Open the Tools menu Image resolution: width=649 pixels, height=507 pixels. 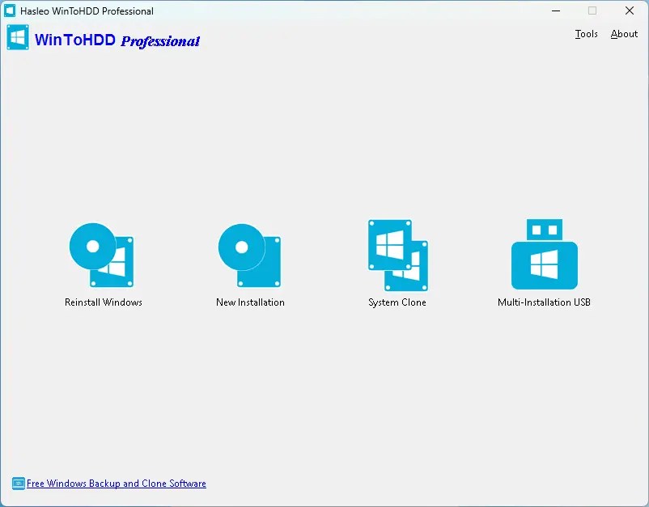(x=586, y=34)
